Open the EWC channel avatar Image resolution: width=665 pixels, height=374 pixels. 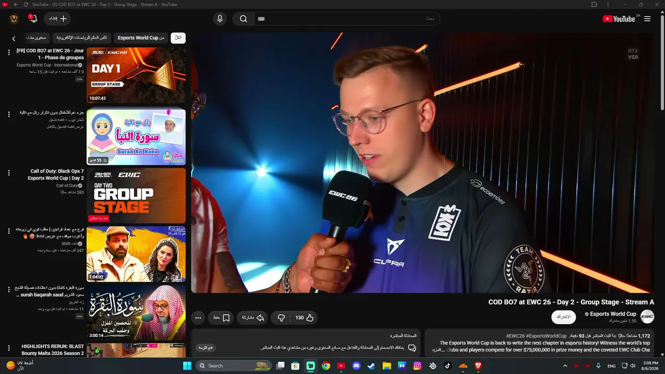(647, 316)
